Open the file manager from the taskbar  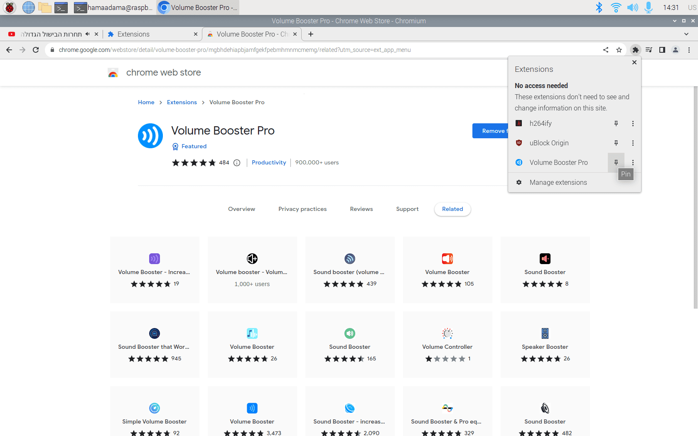tap(44, 7)
